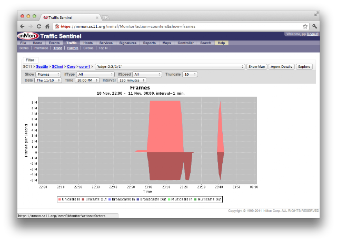337x242 pixels.
Task: Open the Home menu
Action: click(37, 43)
